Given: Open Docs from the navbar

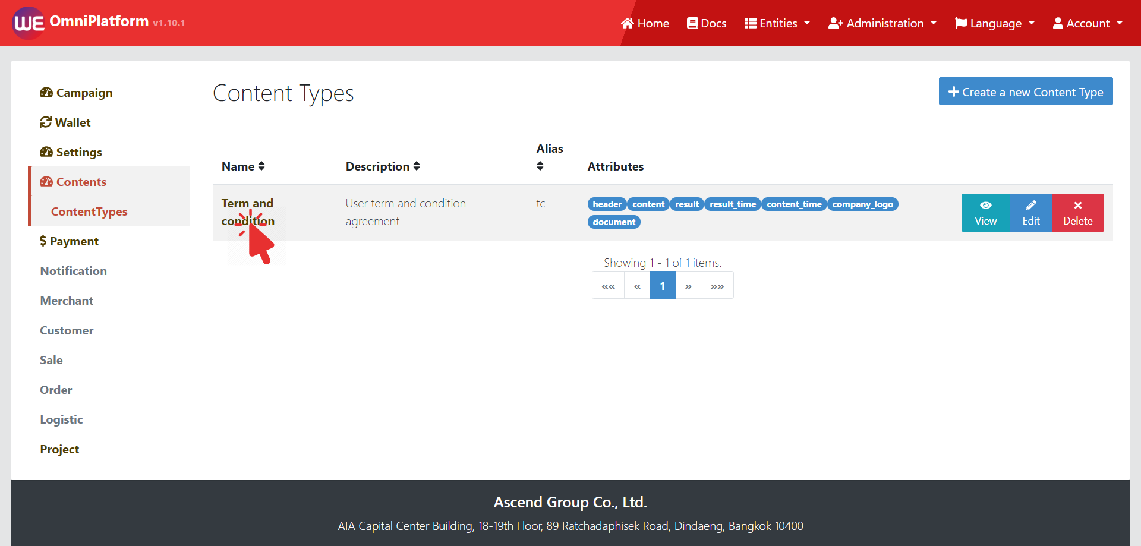Looking at the screenshot, I should [707, 23].
